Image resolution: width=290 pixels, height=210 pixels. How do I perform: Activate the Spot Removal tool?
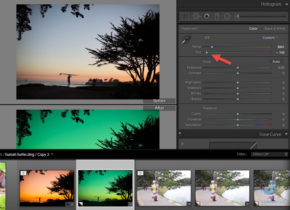(x=196, y=16)
